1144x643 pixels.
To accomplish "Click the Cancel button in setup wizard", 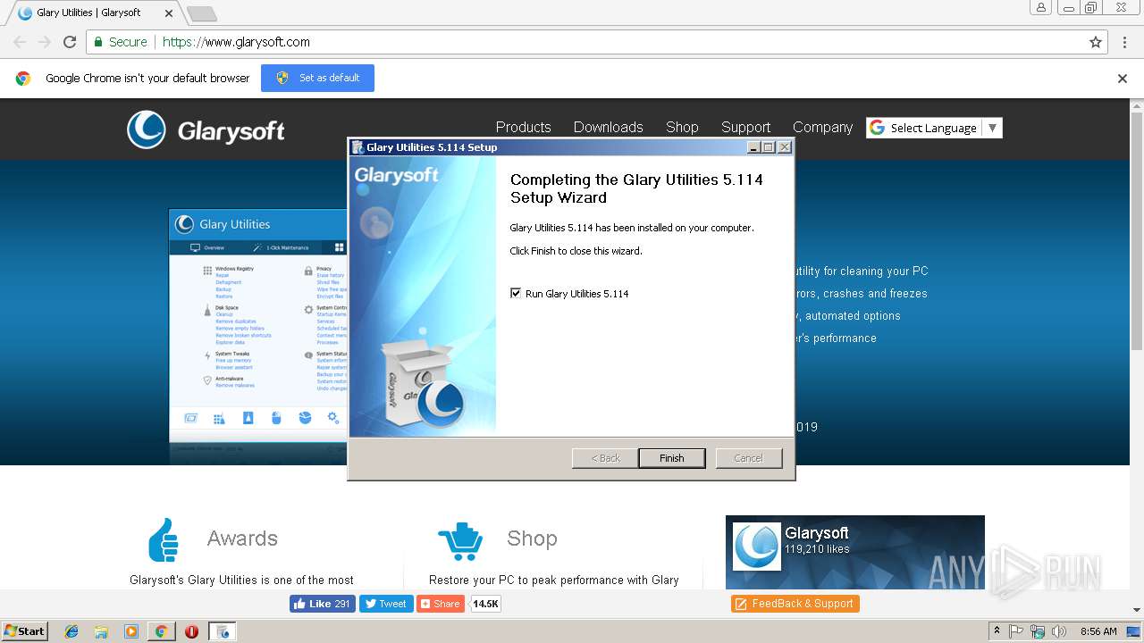I will (748, 458).
